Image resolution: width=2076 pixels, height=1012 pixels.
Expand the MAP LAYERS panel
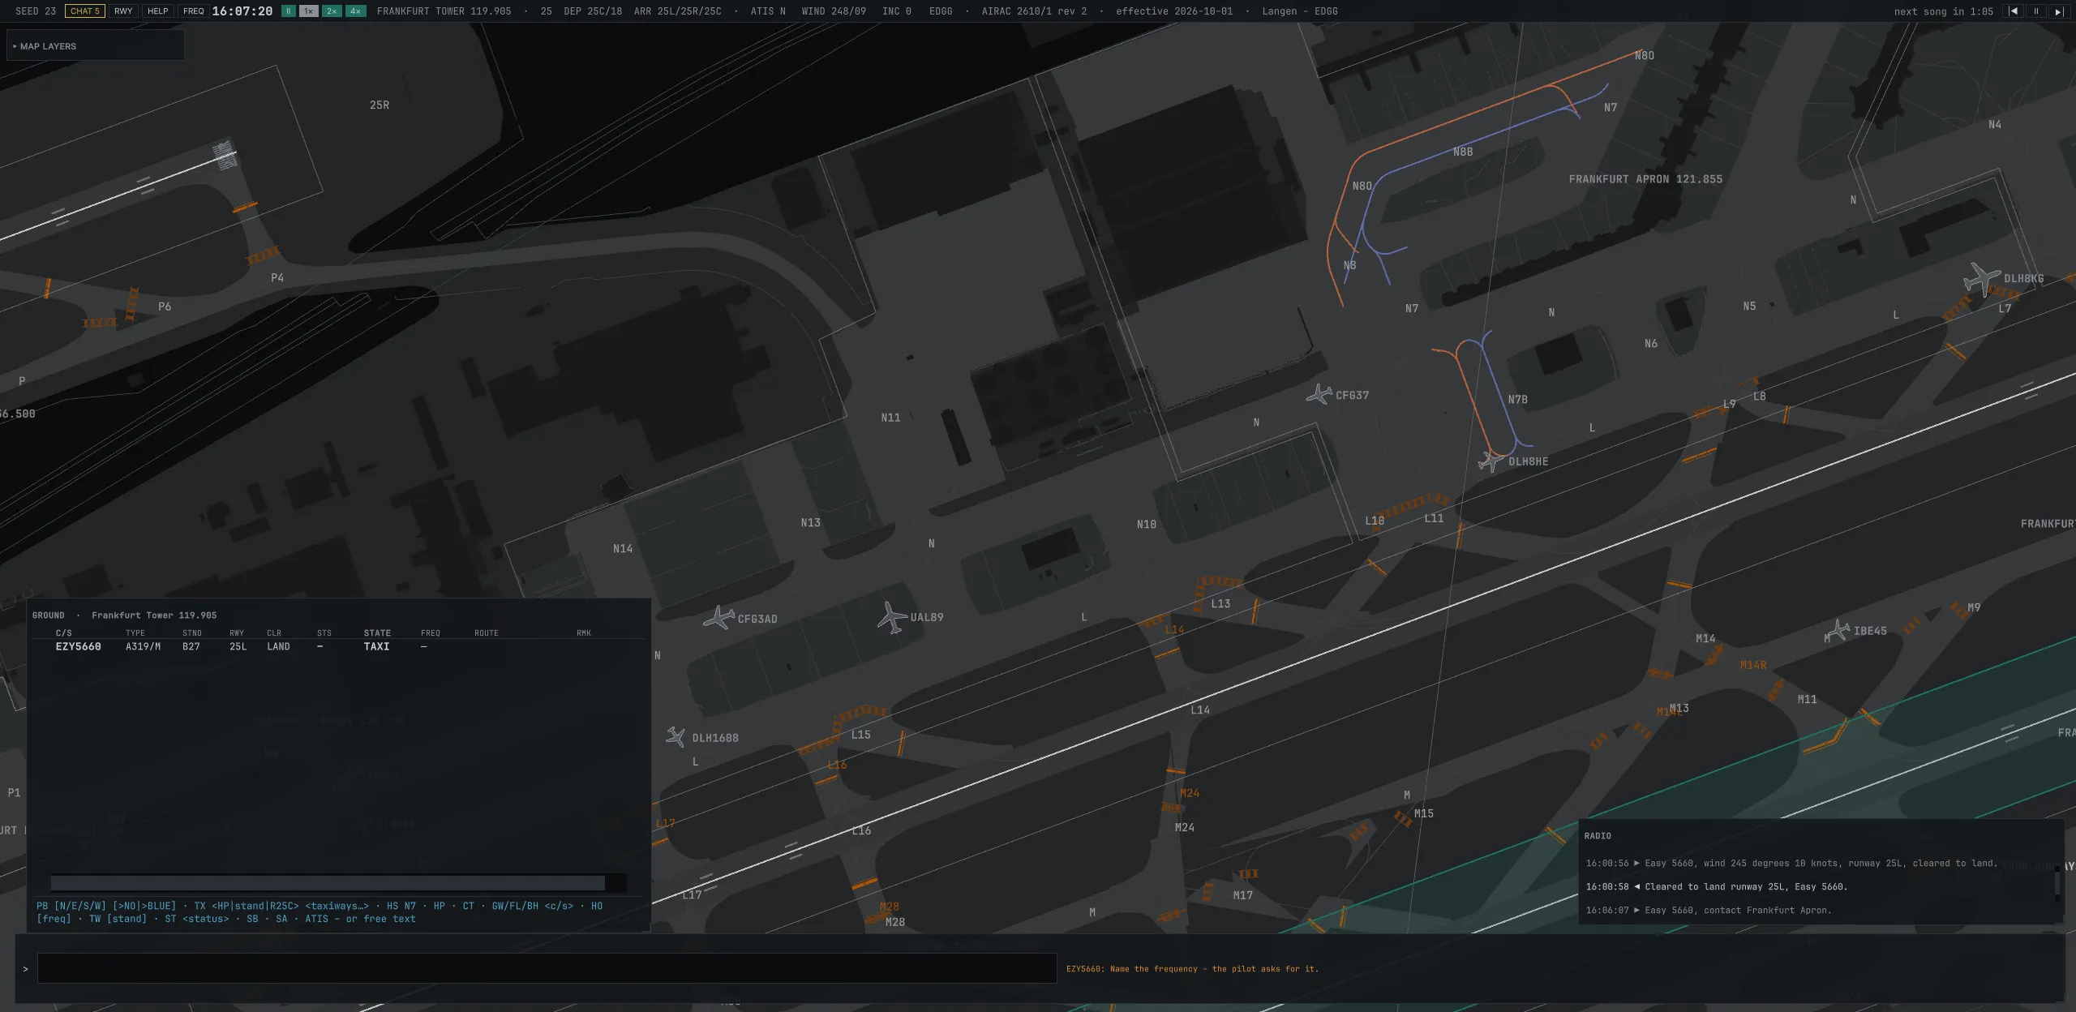[x=95, y=46]
